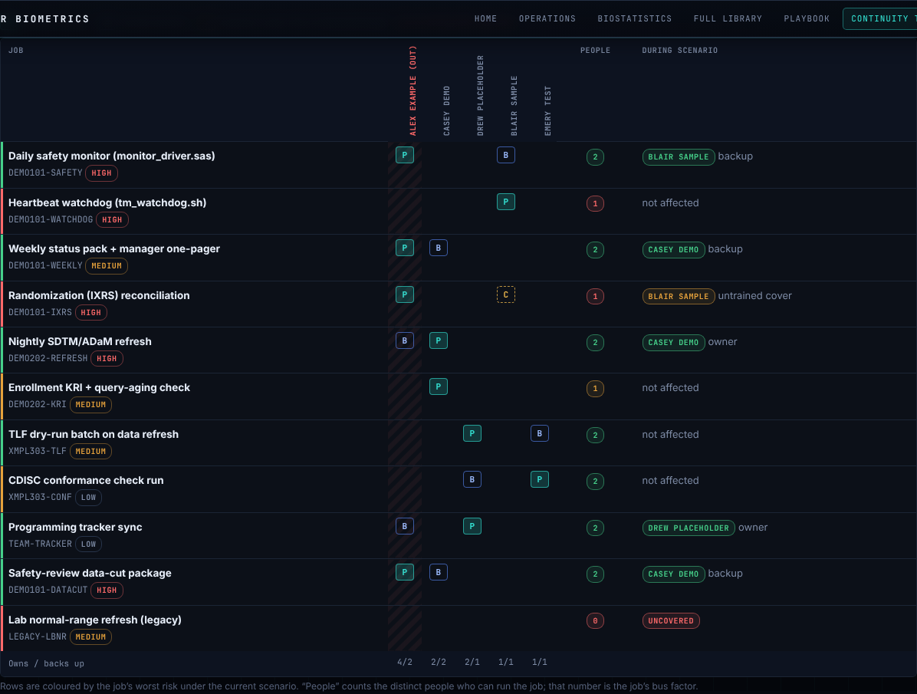Click Casey Demo's B badge for Weekly status pack
This screenshot has height=694, width=917.
(439, 248)
